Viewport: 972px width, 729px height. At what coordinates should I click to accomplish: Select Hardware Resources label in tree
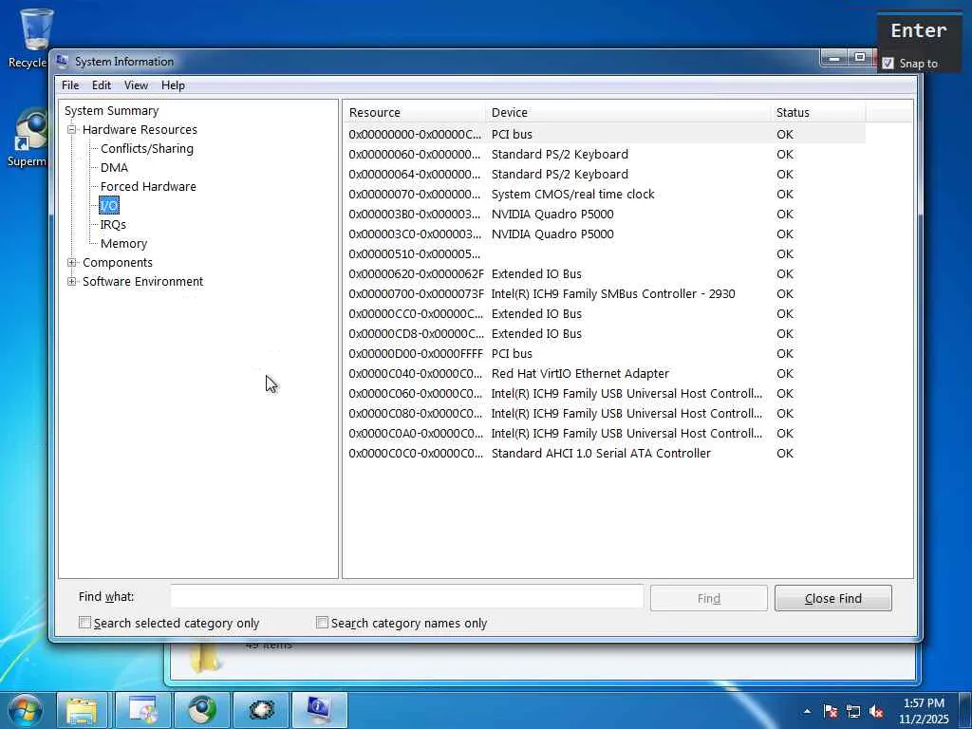(x=140, y=129)
